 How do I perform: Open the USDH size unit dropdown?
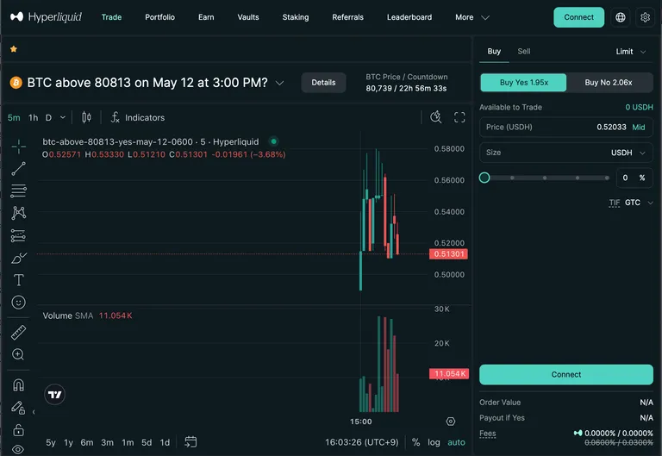[x=628, y=153]
